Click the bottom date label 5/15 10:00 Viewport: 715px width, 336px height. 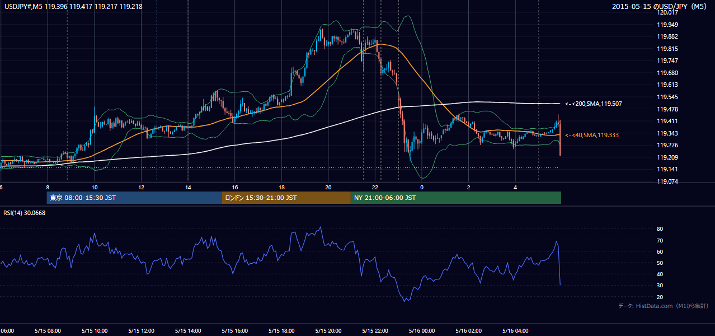pyautogui.click(x=94, y=330)
